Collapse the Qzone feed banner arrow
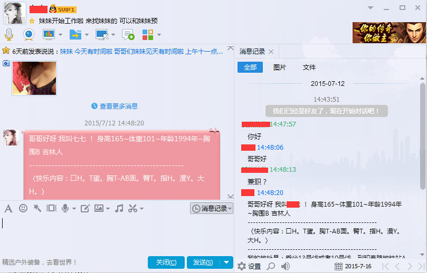The height and width of the screenshot is (273, 427). pos(230,48)
